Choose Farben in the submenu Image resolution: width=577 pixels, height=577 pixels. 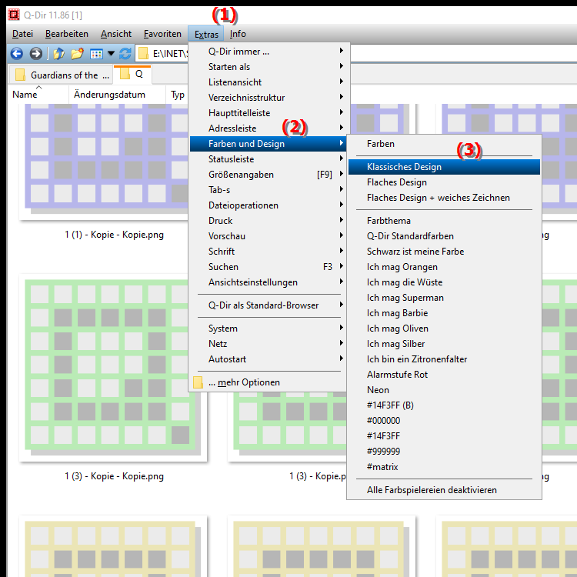(x=444, y=144)
